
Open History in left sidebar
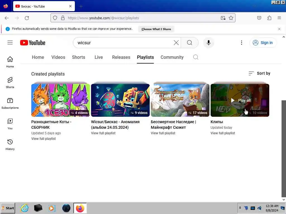[10, 145]
